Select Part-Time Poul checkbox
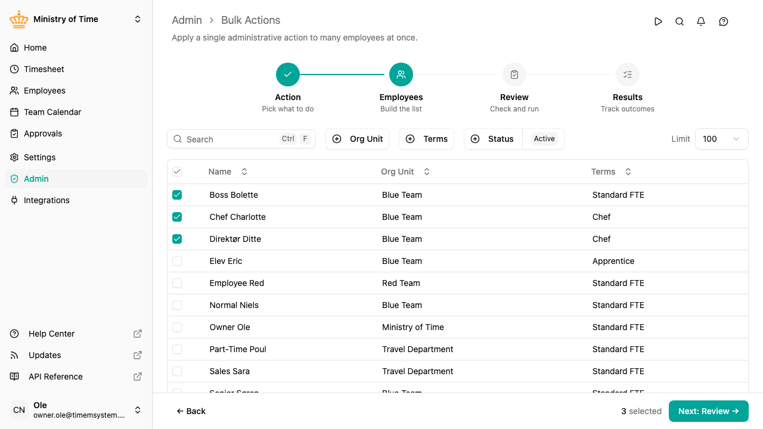The height and width of the screenshot is (429, 763). point(177,349)
